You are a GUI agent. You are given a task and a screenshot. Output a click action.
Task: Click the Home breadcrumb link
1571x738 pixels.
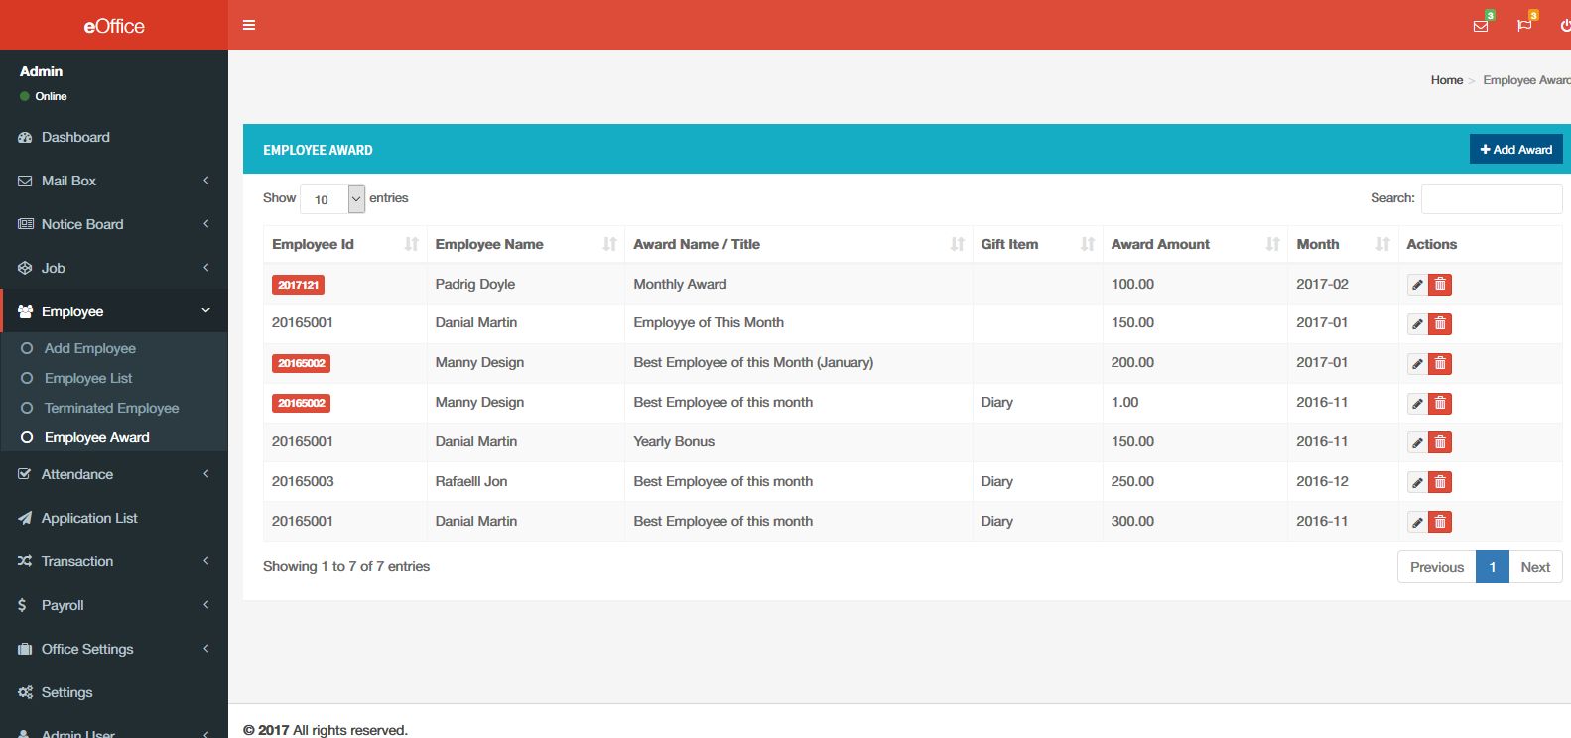click(x=1446, y=80)
